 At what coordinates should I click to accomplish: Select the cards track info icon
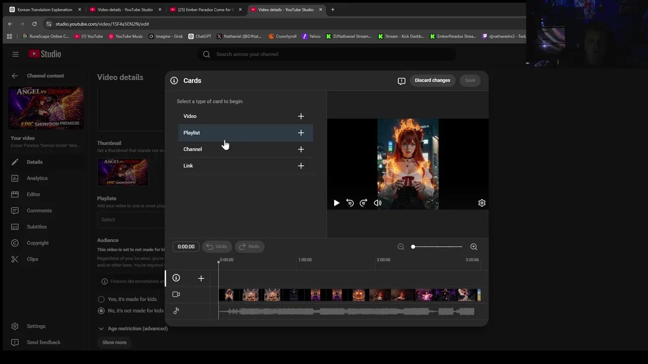pos(176,278)
